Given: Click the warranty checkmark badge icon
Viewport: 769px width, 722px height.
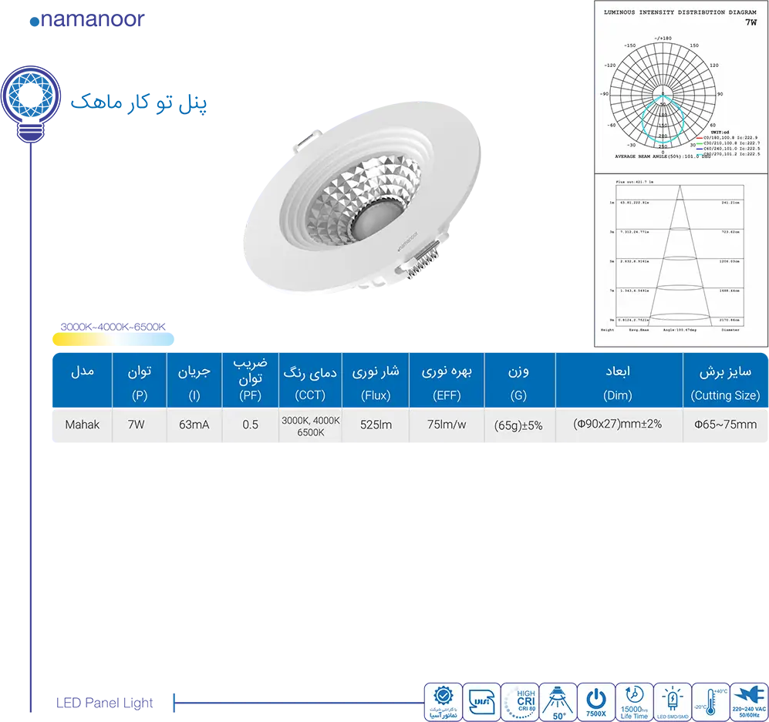Looking at the screenshot, I should (443, 701).
